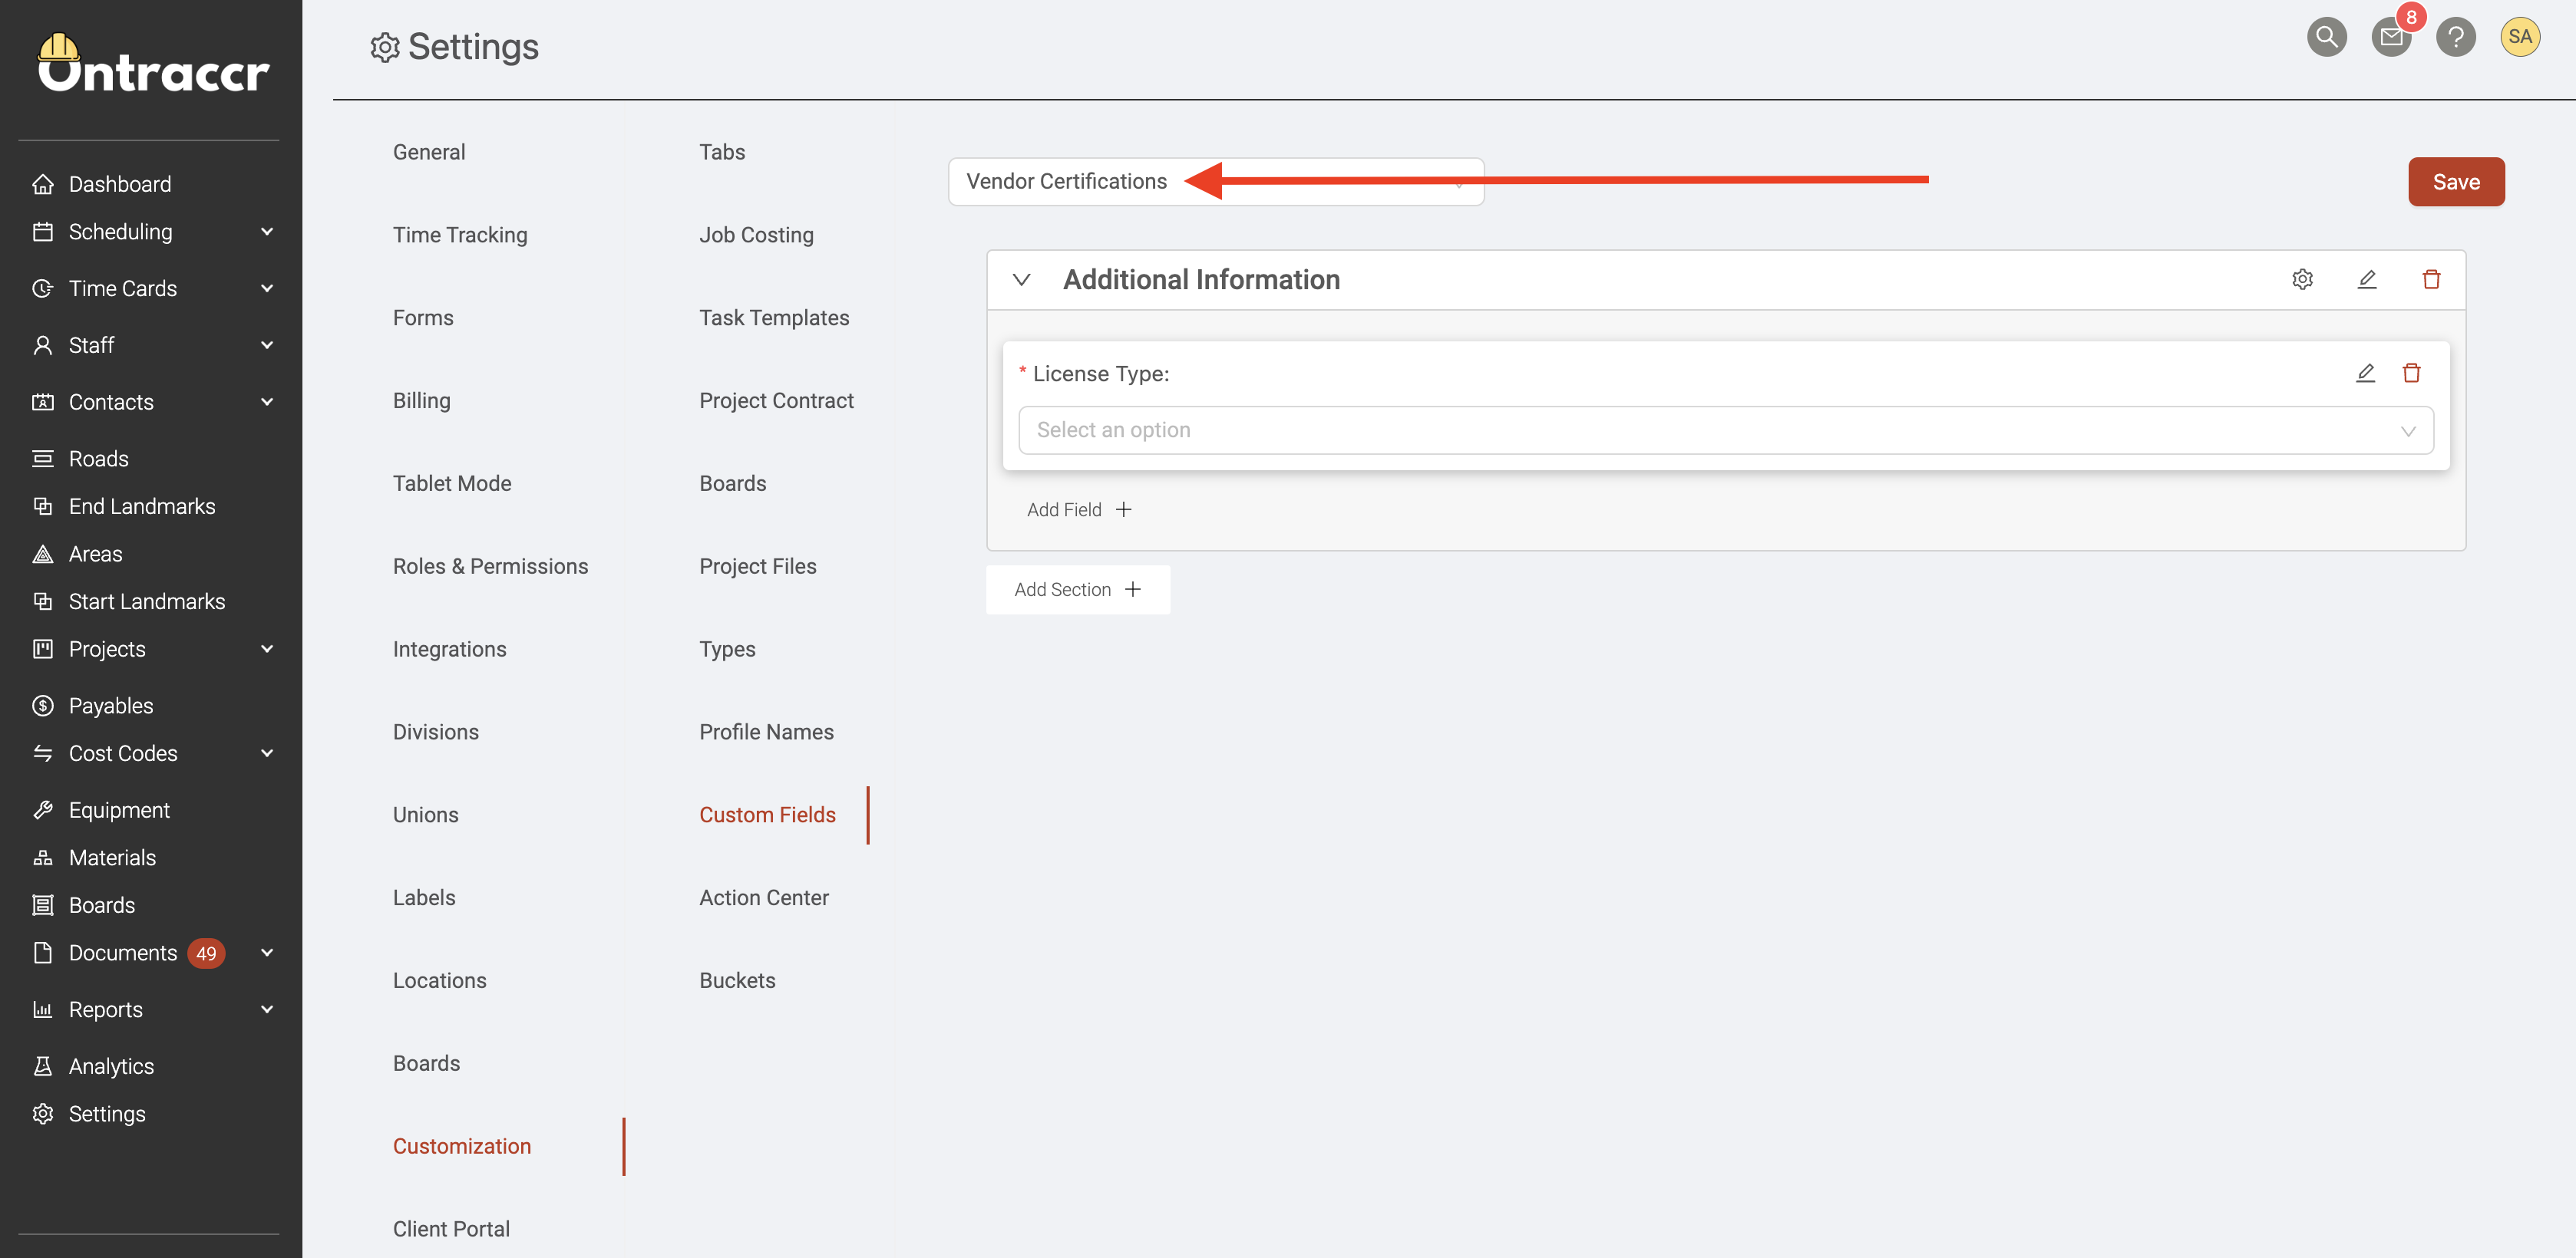Expand Contacts menu chevron
This screenshot has width=2576, height=1258.
click(x=267, y=402)
